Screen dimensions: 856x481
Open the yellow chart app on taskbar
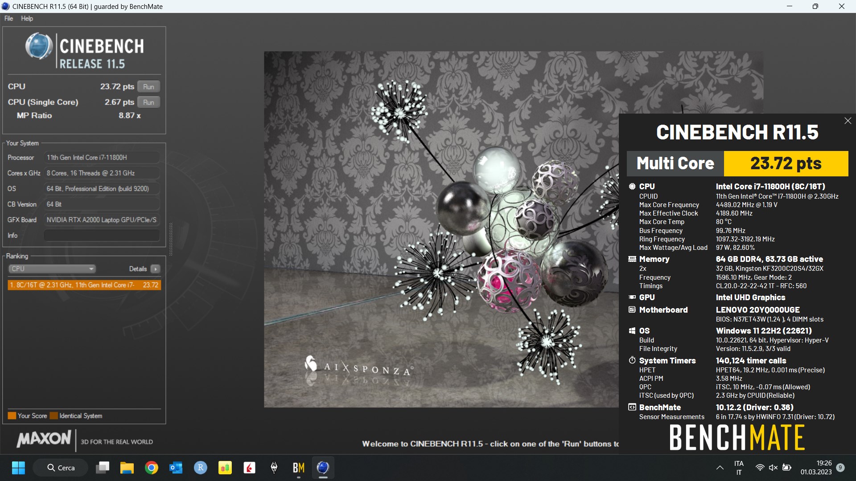[x=225, y=468]
